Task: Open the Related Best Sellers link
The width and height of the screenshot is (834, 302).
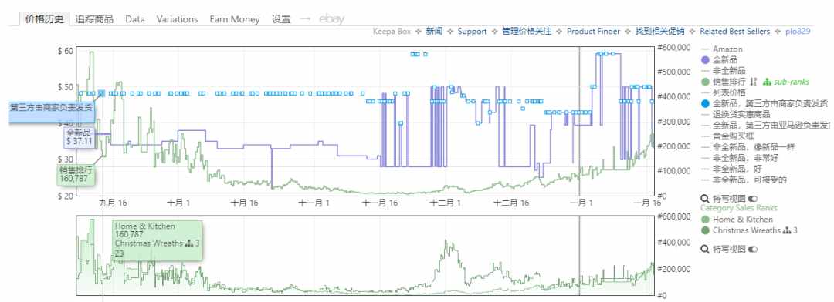Action: [x=734, y=32]
